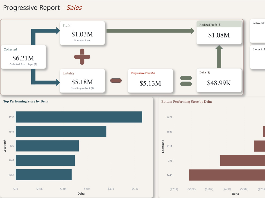Viewport: 265px width, 198px height.
Task: Click the 'Progressive Paid ($)' label
Action: 143,73
